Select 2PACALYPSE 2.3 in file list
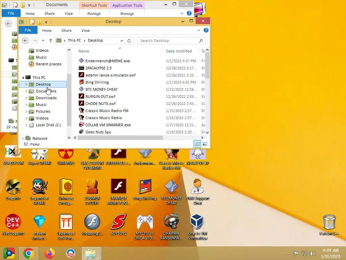The height and width of the screenshot is (260, 346). 98,68
